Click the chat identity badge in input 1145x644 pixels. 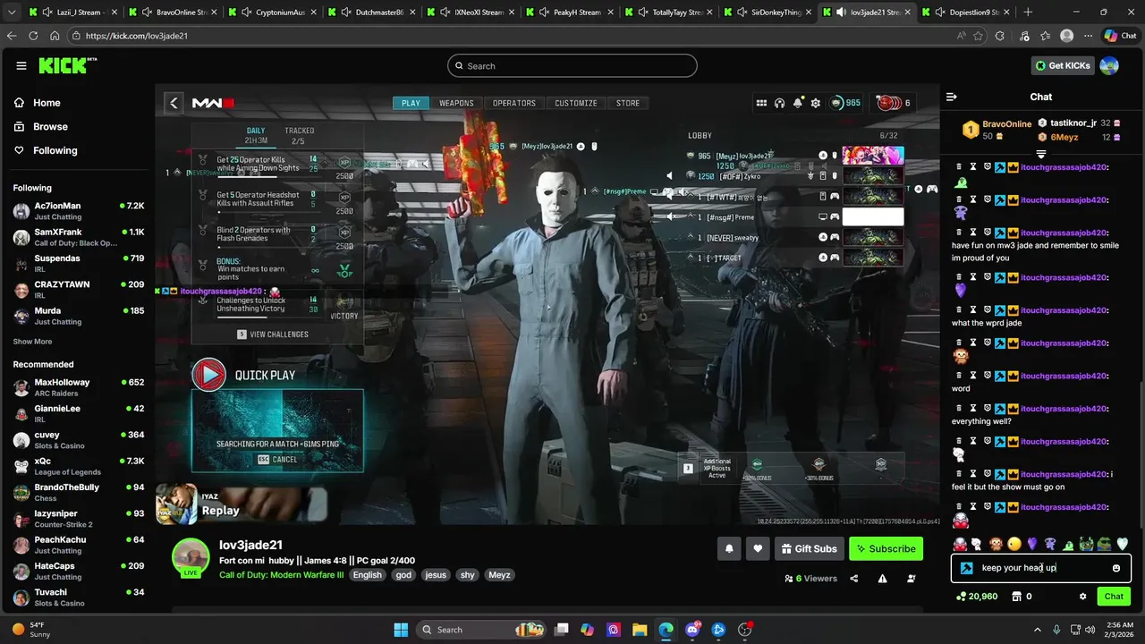point(967,568)
